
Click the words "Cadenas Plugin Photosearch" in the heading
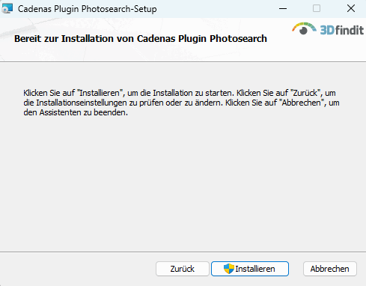202,39
